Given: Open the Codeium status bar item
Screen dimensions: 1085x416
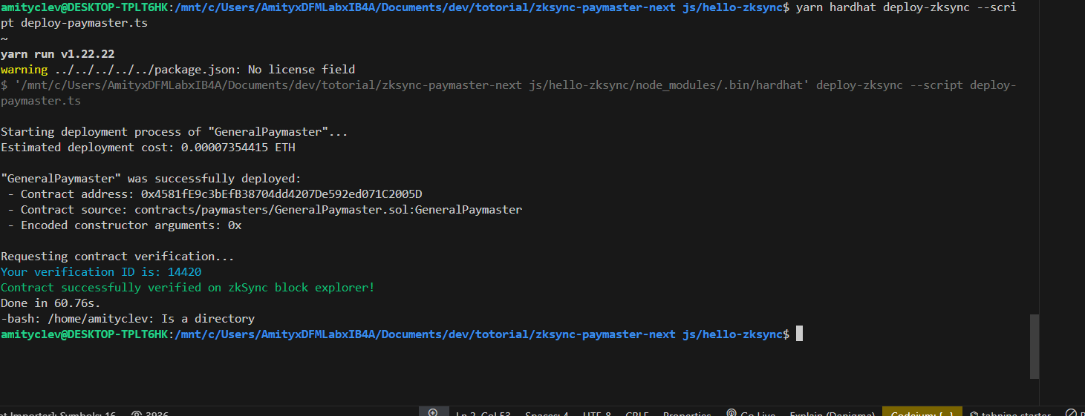Looking at the screenshot, I should pos(922,412).
